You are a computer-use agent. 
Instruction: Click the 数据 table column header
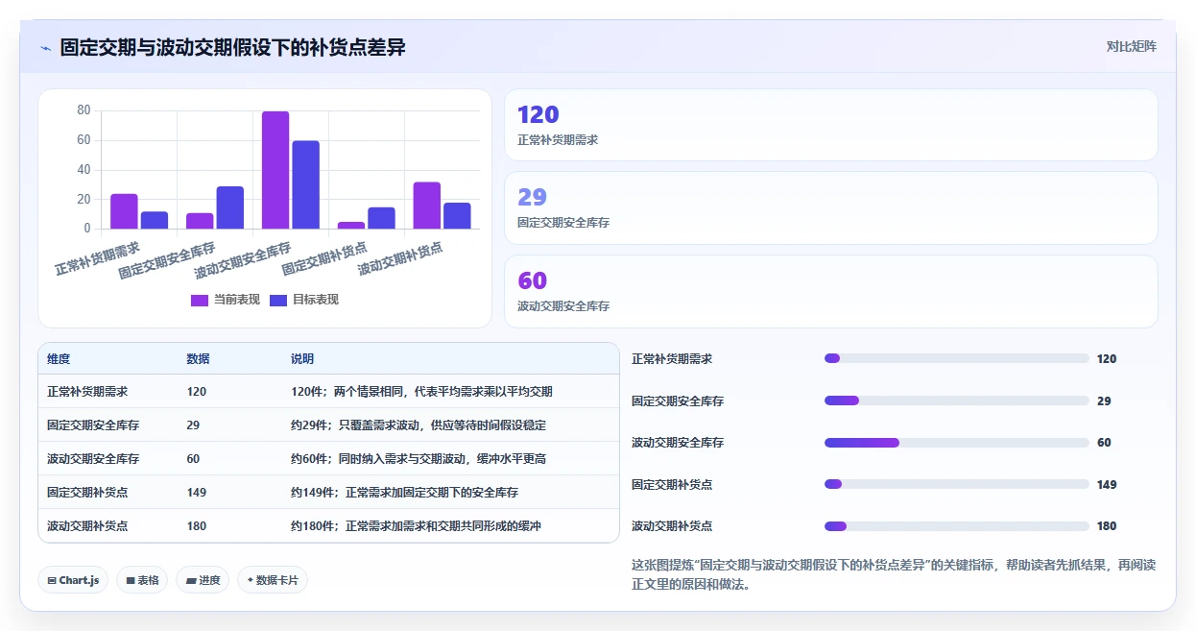(x=199, y=359)
